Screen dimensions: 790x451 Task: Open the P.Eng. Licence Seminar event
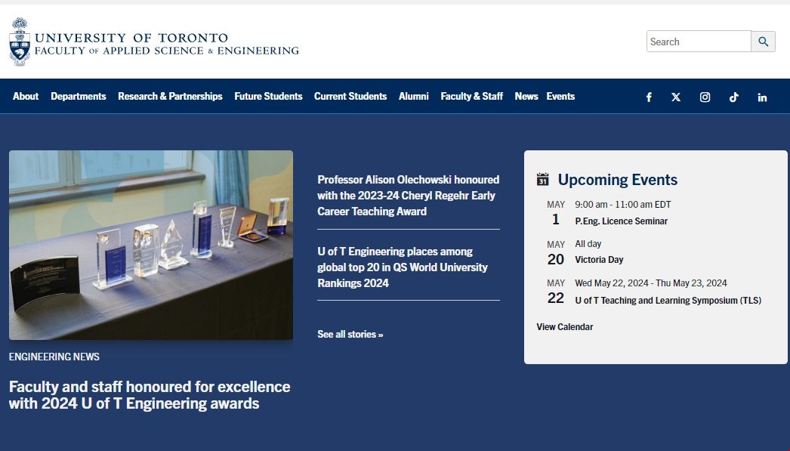click(x=621, y=221)
